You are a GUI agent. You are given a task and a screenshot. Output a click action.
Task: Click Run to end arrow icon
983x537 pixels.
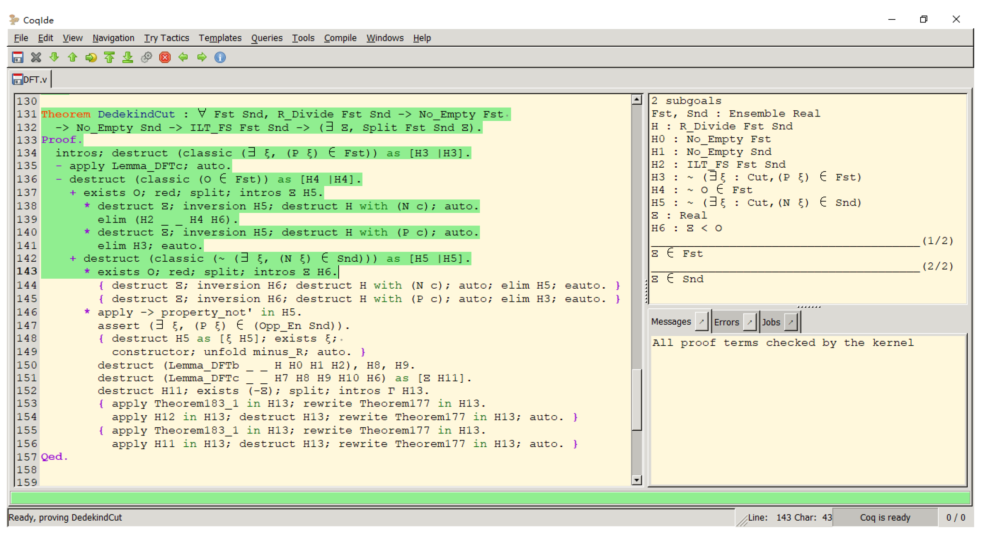pyautogui.click(x=128, y=58)
